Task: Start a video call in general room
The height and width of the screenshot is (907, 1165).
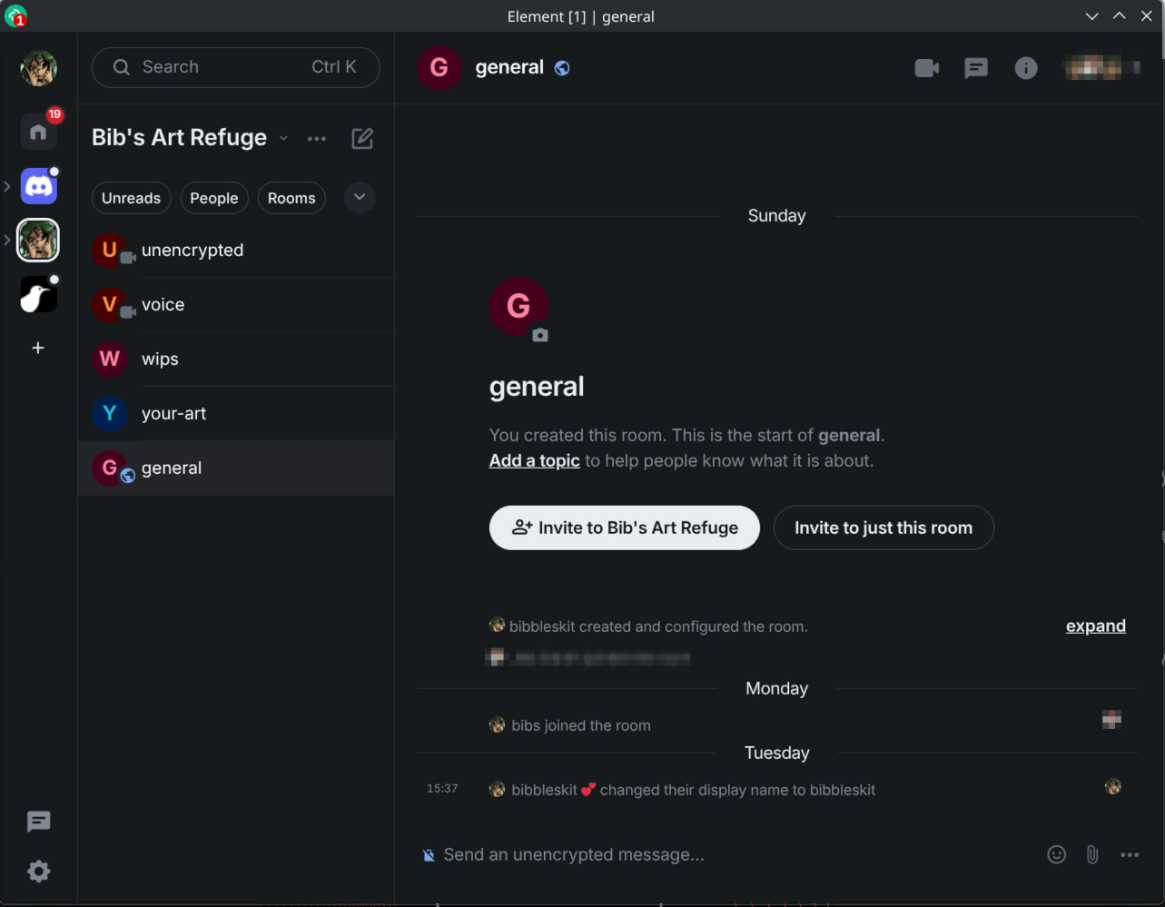Action: [926, 68]
